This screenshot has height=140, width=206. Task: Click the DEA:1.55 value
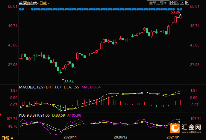pos(71,87)
